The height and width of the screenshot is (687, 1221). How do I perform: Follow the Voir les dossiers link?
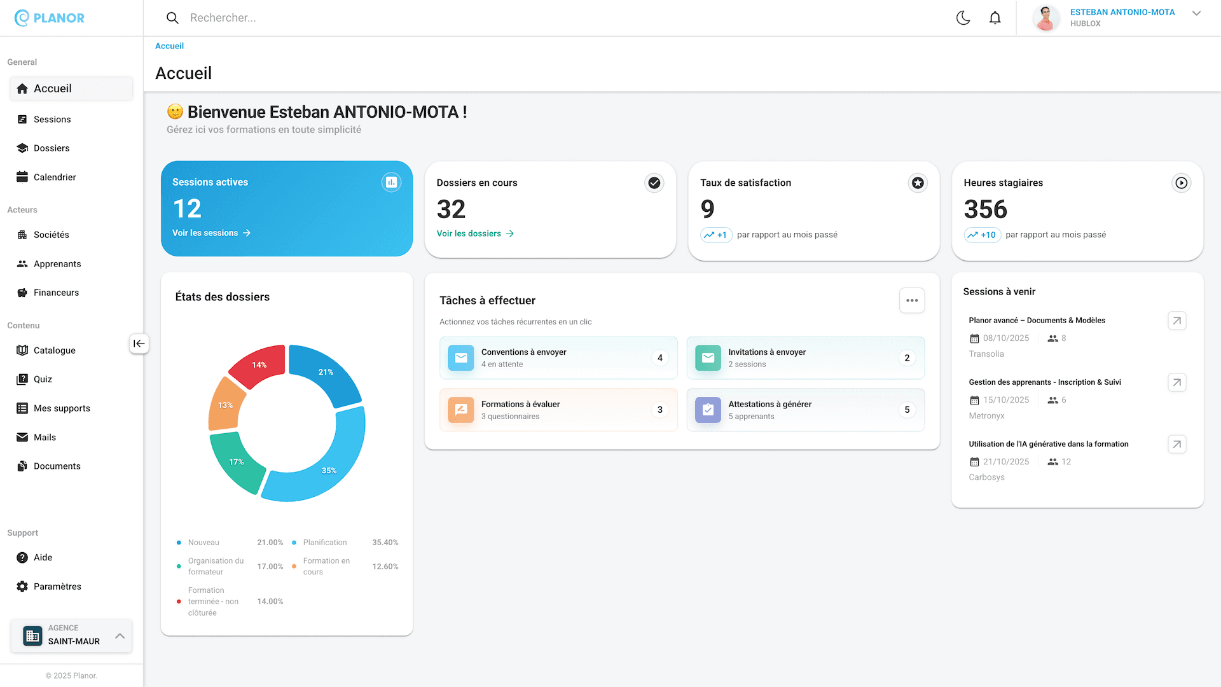tap(474, 233)
